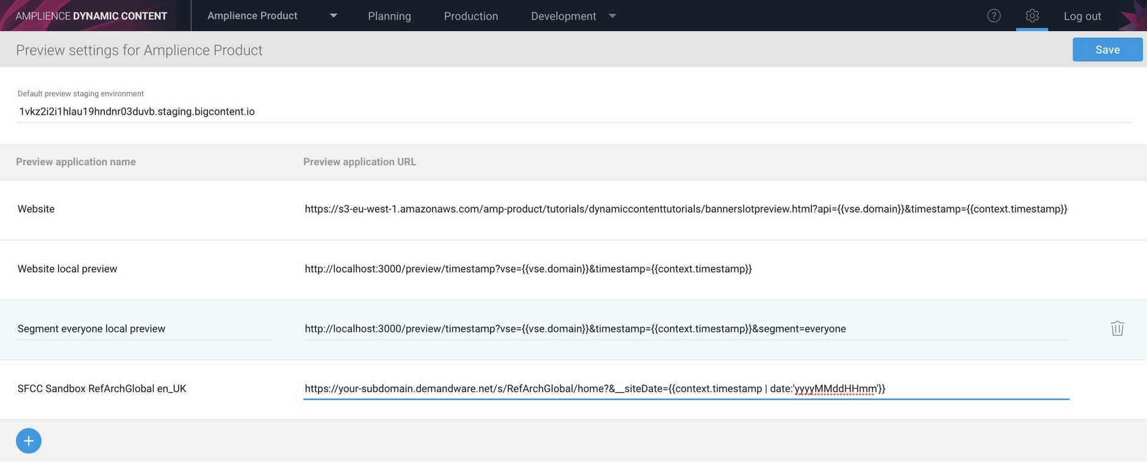1147x464 pixels.
Task: Save the preview settings
Action: pyautogui.click(x=1107, y=49)
